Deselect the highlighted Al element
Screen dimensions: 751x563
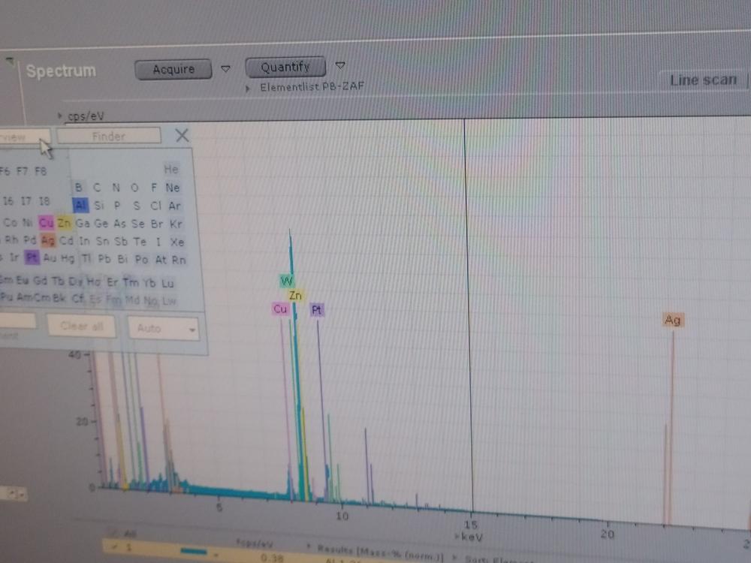81,205
